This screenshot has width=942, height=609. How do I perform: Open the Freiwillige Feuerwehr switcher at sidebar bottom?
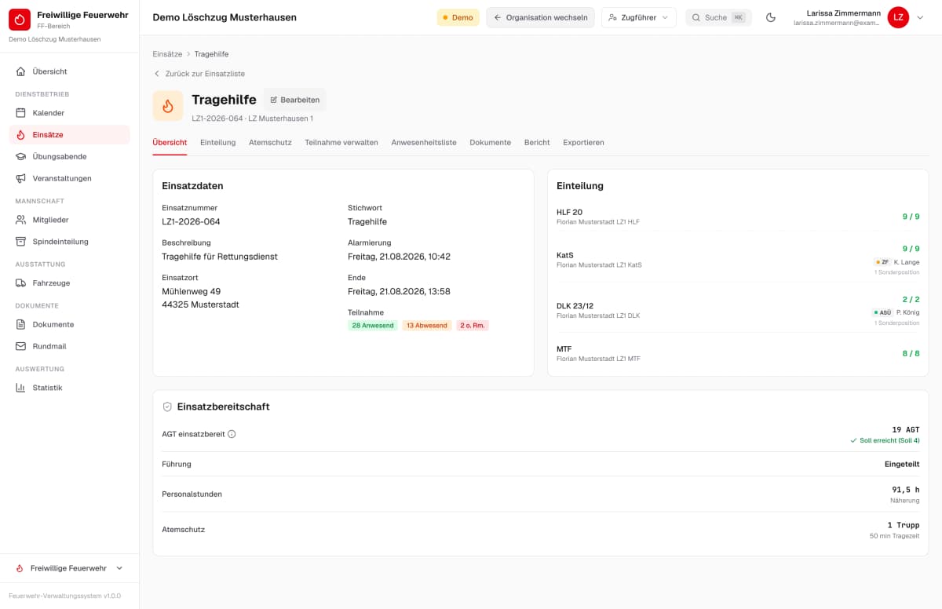(x=70, y=568)
